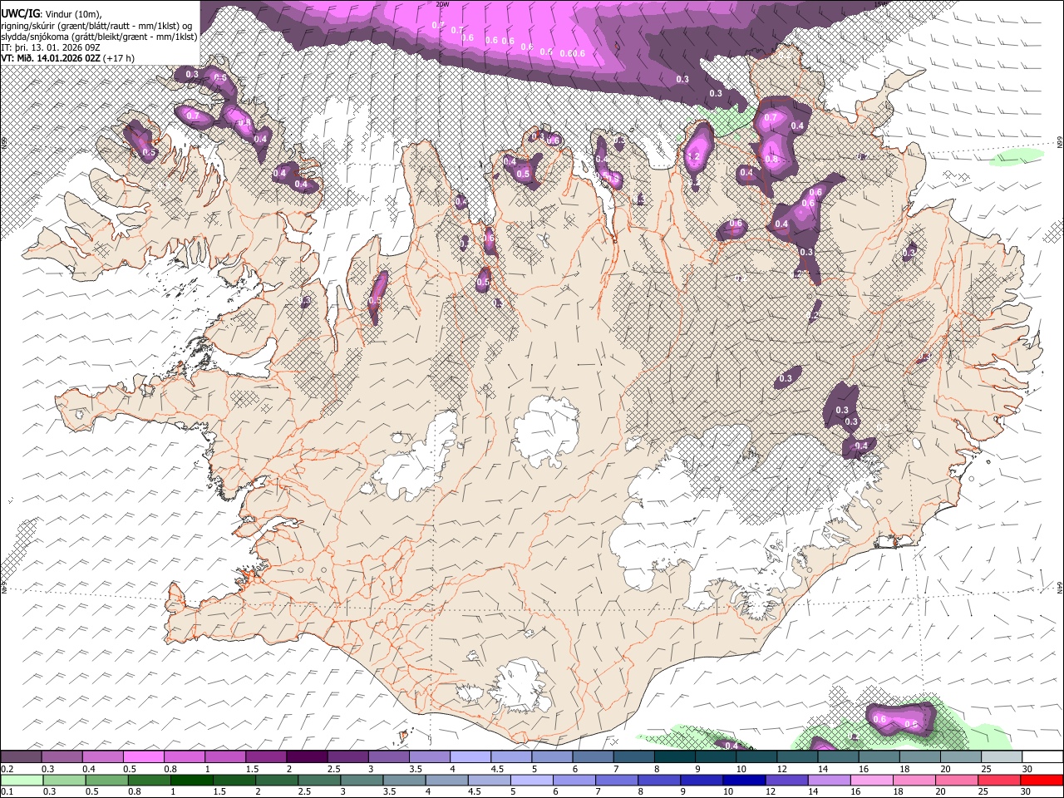
Task: Select the darkest purple swatch labeled 2 in top legend row
Action: [307, 756]
